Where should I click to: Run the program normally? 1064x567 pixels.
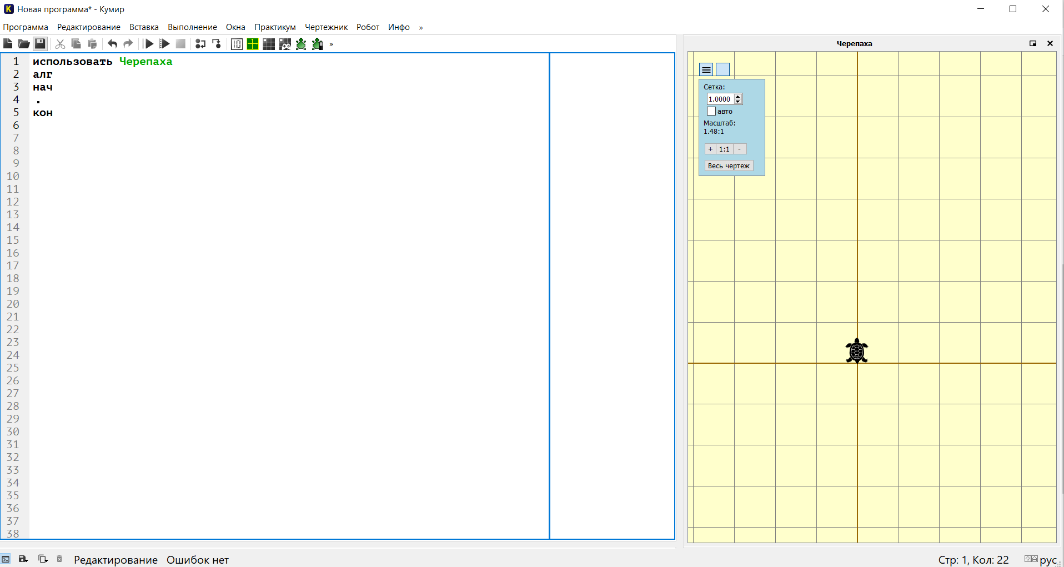[x=148, y=44]
